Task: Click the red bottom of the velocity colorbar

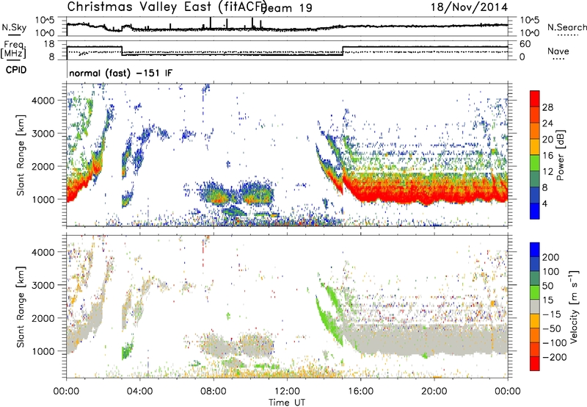Action: [x=535, y=364]
